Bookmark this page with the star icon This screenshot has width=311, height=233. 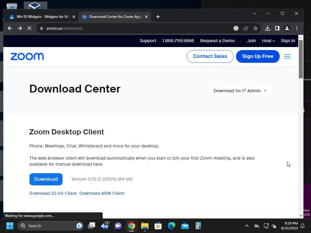click(x=255, y=28)
